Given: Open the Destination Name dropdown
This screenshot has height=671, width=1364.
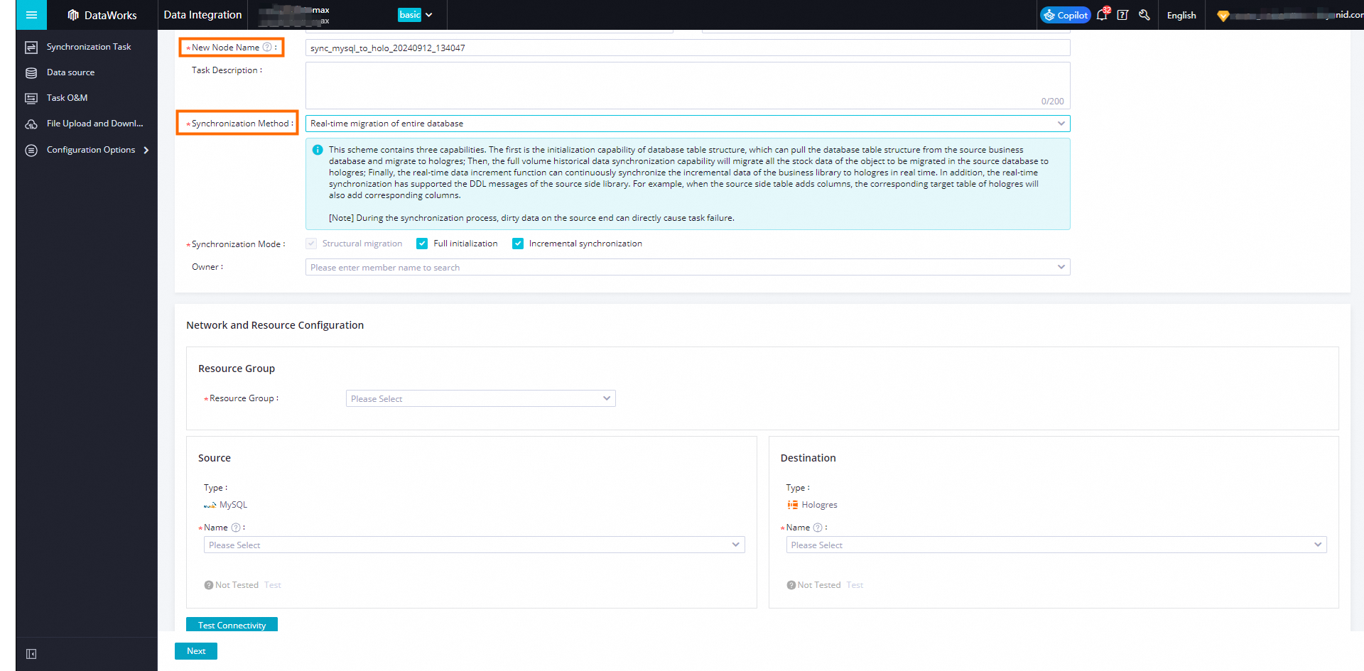Looking at the screenshot, I should pos(1056,545).
